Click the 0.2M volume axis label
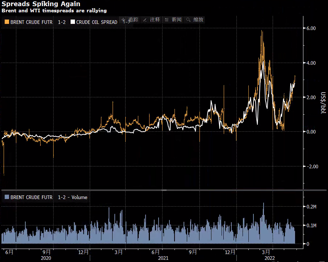Viewport: 328px width, 262px height. pyautogui.click(x=311, y=206)
